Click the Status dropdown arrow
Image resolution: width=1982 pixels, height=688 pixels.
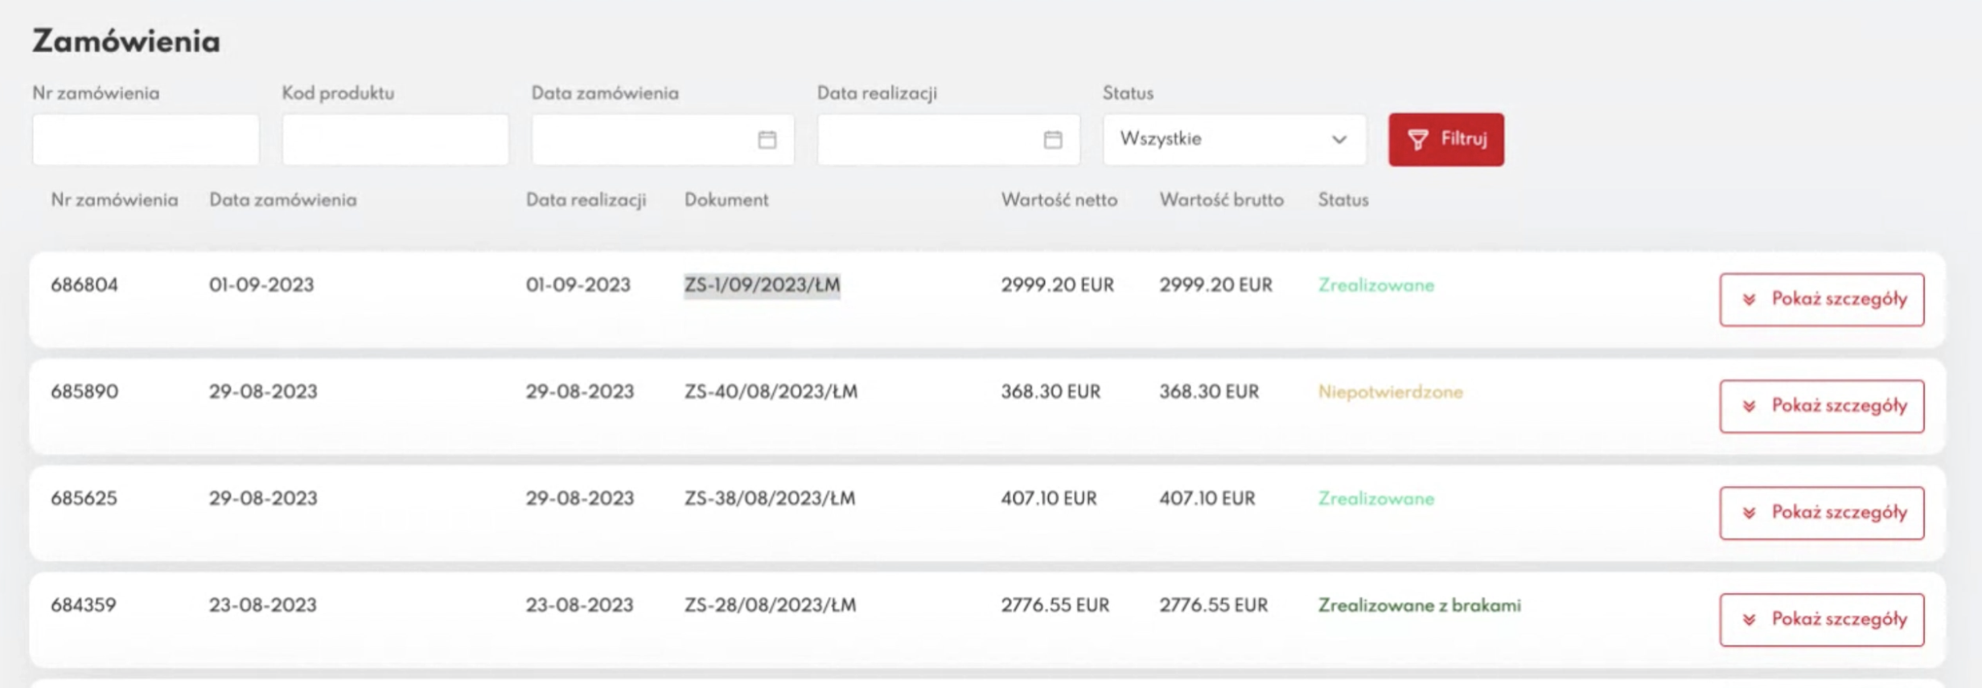coord(1338,140)
